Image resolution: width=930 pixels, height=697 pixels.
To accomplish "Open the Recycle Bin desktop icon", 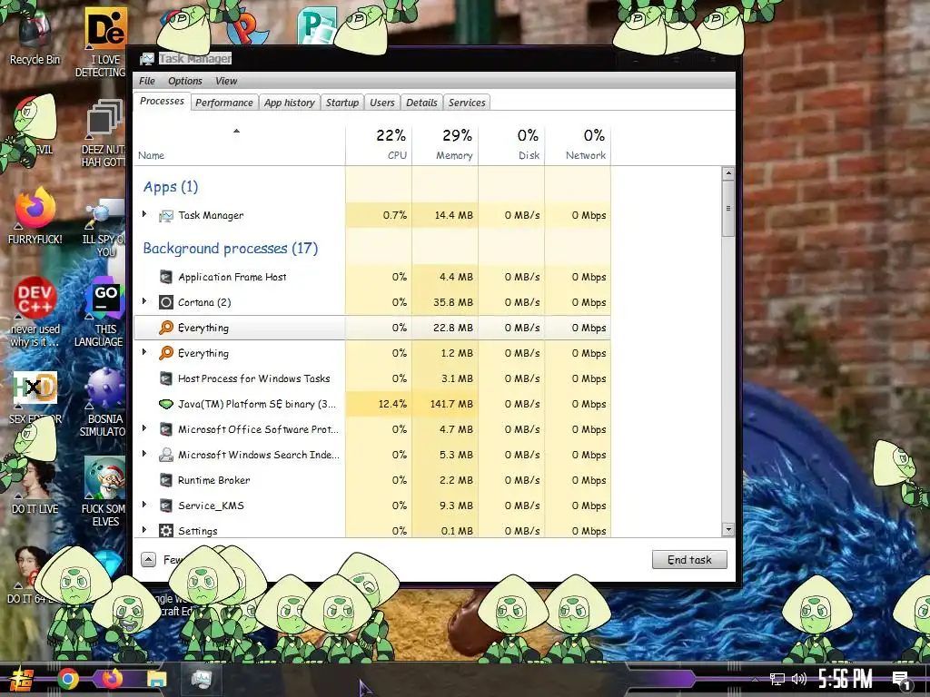I will pos(35,36).
